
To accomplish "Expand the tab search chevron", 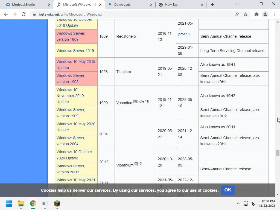I will tap(236, 4).
